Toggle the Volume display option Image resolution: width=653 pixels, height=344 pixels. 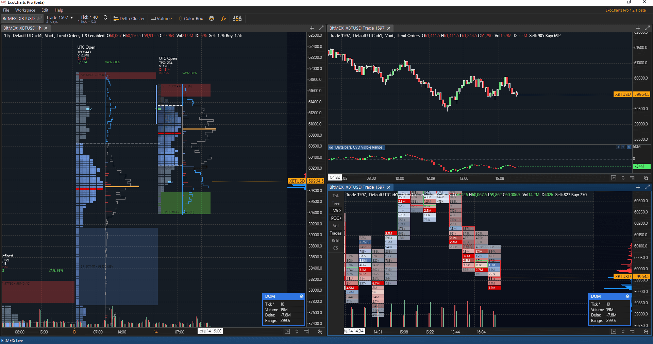[161, 18]
